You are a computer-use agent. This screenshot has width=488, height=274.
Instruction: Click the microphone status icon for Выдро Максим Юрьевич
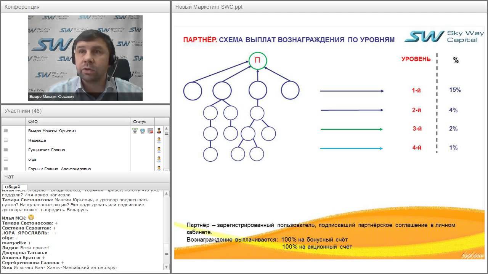coord(135,131)
